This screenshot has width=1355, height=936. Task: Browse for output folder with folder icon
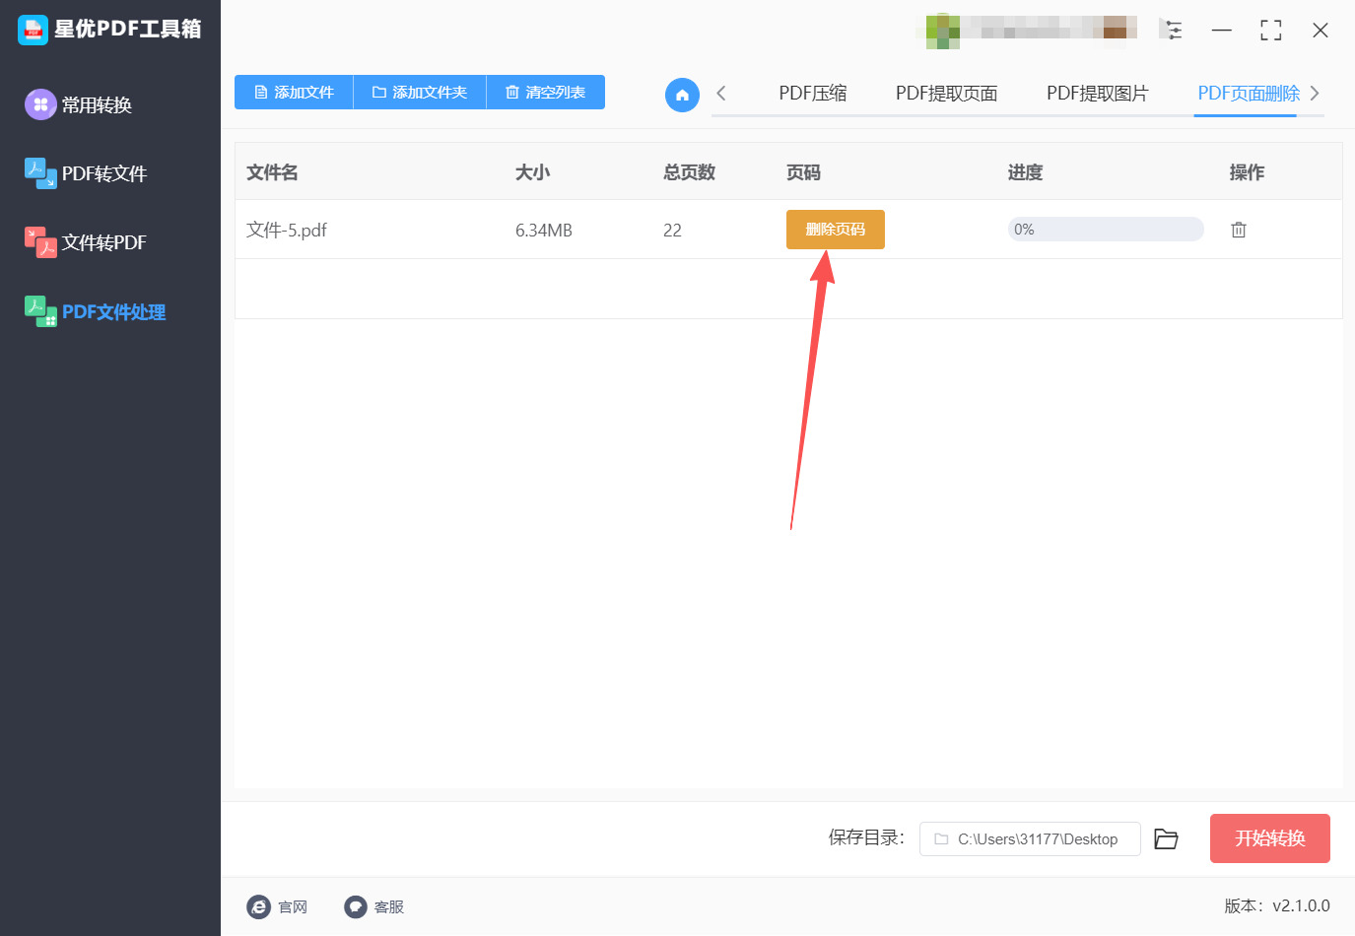pyautogui.click(x=1166, y=838)
